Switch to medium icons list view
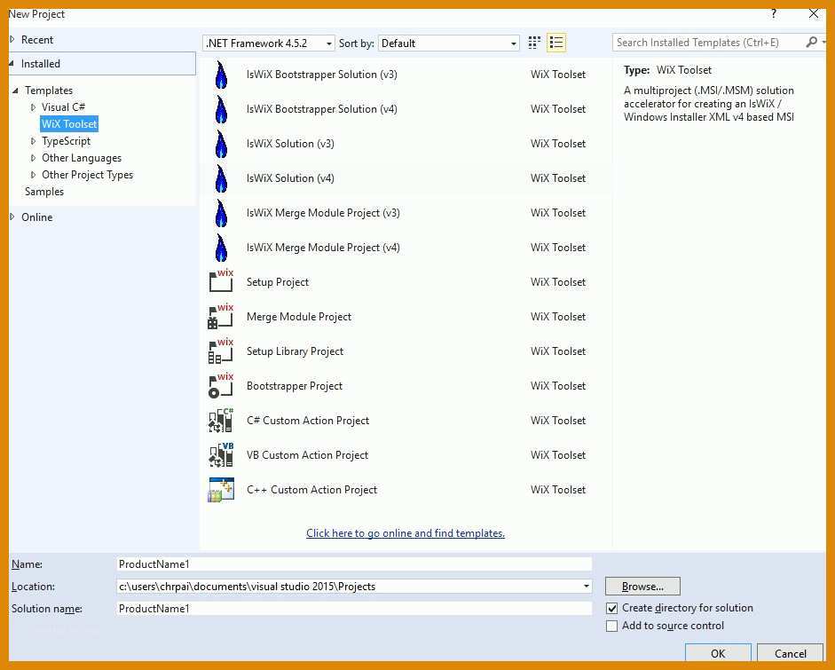The width and height of the screenshot is (835, 670). 556,43
